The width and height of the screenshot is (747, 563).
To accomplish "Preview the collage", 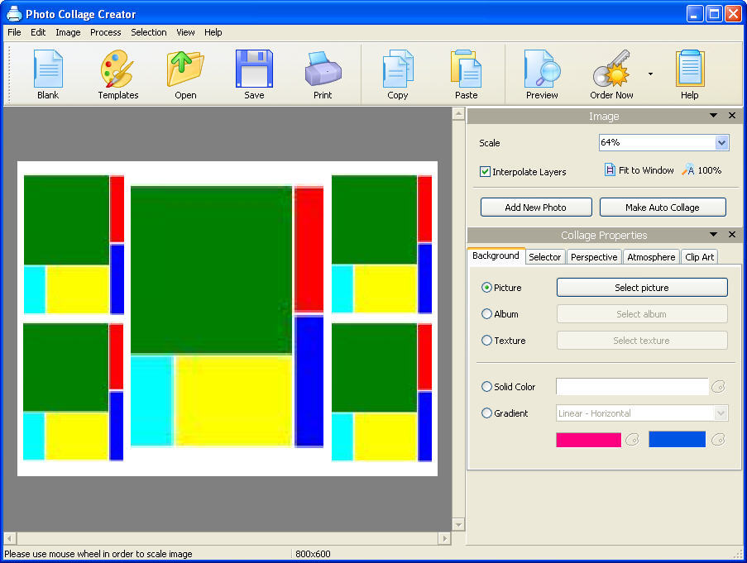I will point(540,73).
